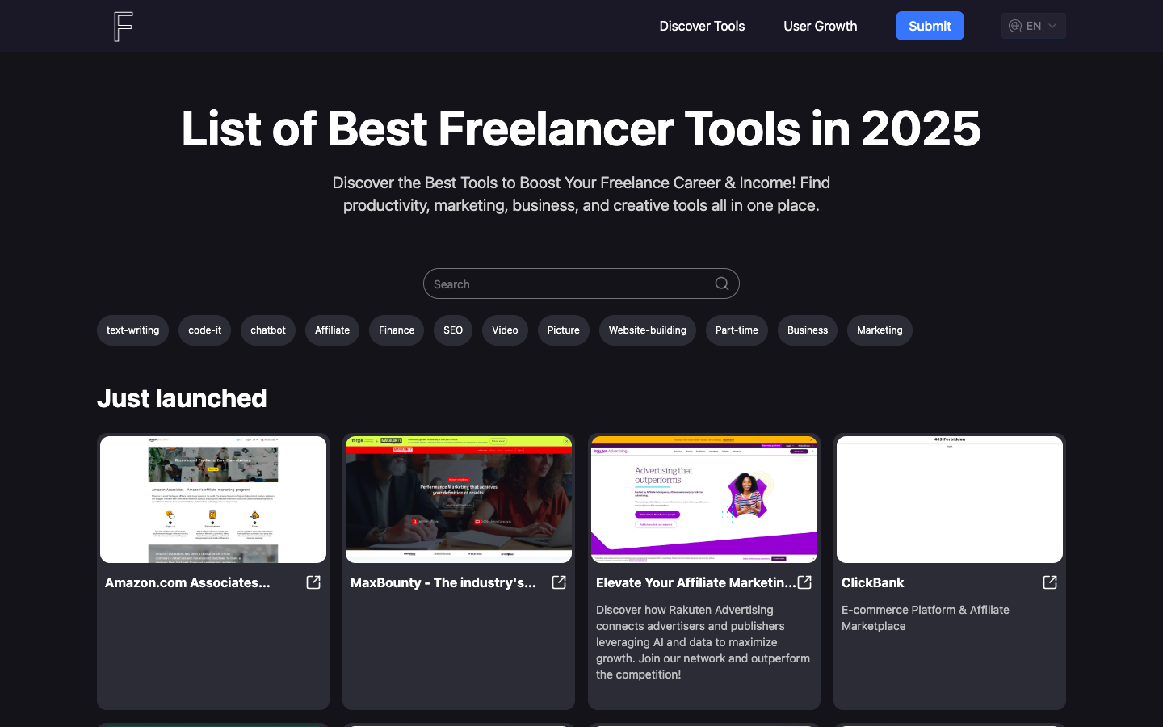This screenshot has height=727, width=1163.
Task: Click the Rakuten Advertising description text
Action: click(703, 642)
